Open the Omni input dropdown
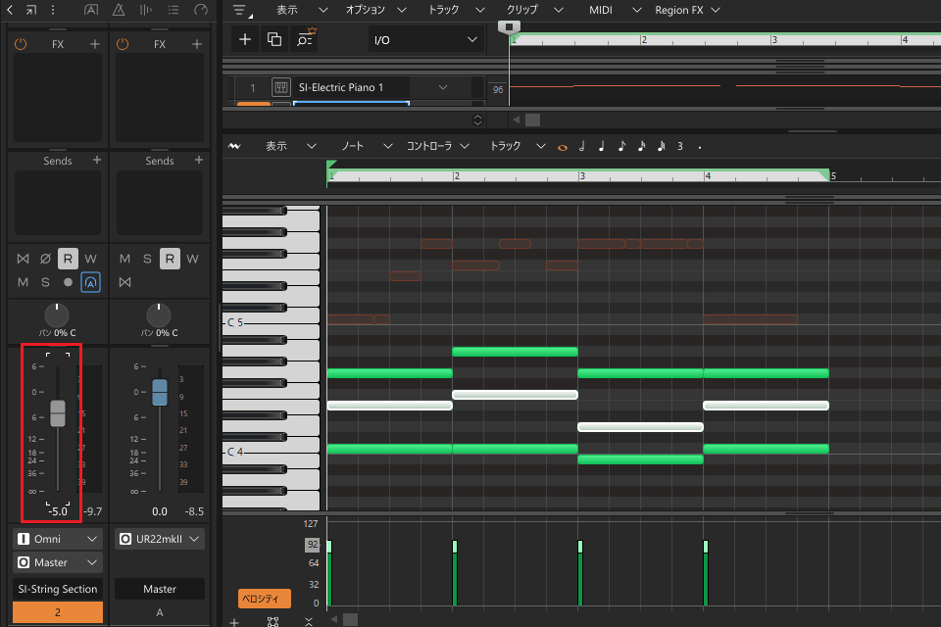The image size is (941, 627). tap(59, 539)
